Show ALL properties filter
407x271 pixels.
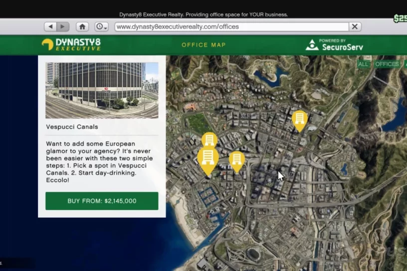[x=363, y=64]
